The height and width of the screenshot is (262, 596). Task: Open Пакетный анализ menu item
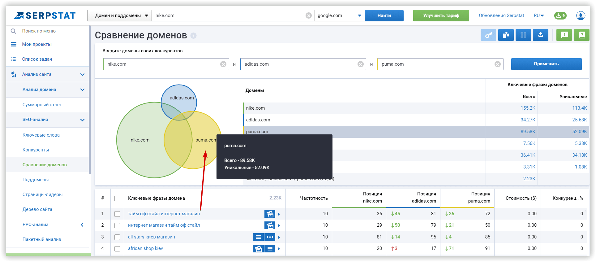coord(42,239)
